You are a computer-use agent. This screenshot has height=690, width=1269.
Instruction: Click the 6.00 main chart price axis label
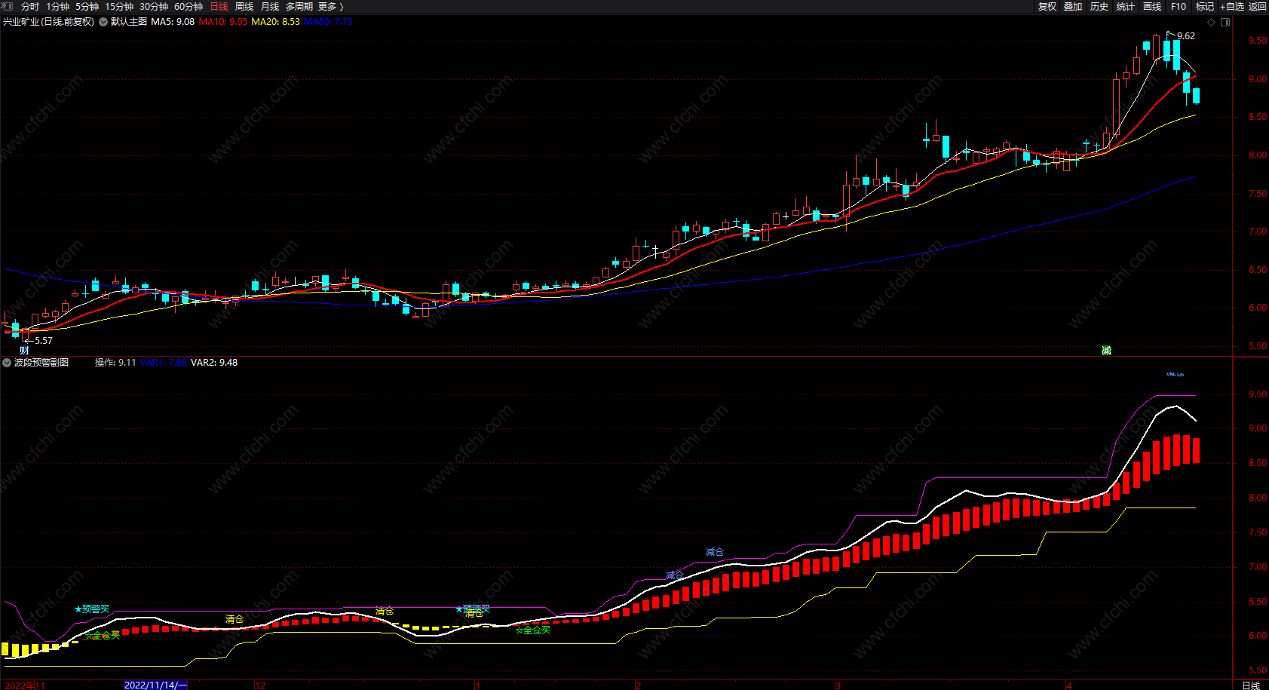point(1258,308)
